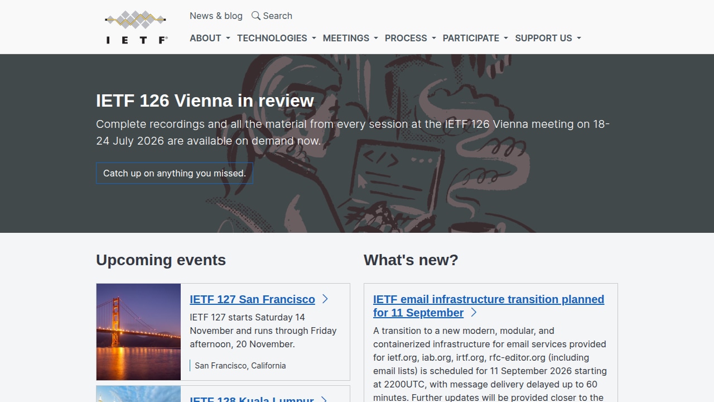Open the PROCESS menu
The height and width of the screenshot is (402, 714).
pyautogui.click(x=411, y=38)
